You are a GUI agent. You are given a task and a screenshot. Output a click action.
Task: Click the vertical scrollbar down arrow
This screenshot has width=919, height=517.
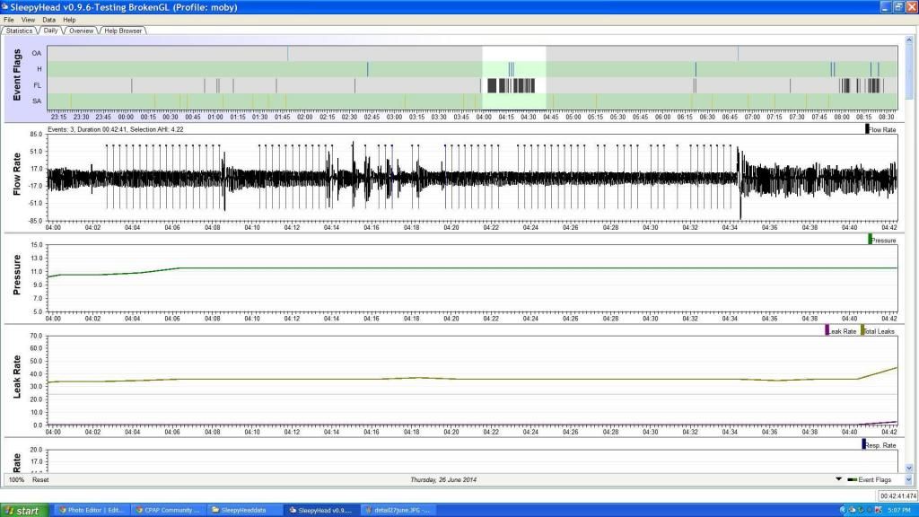[909, 468]
